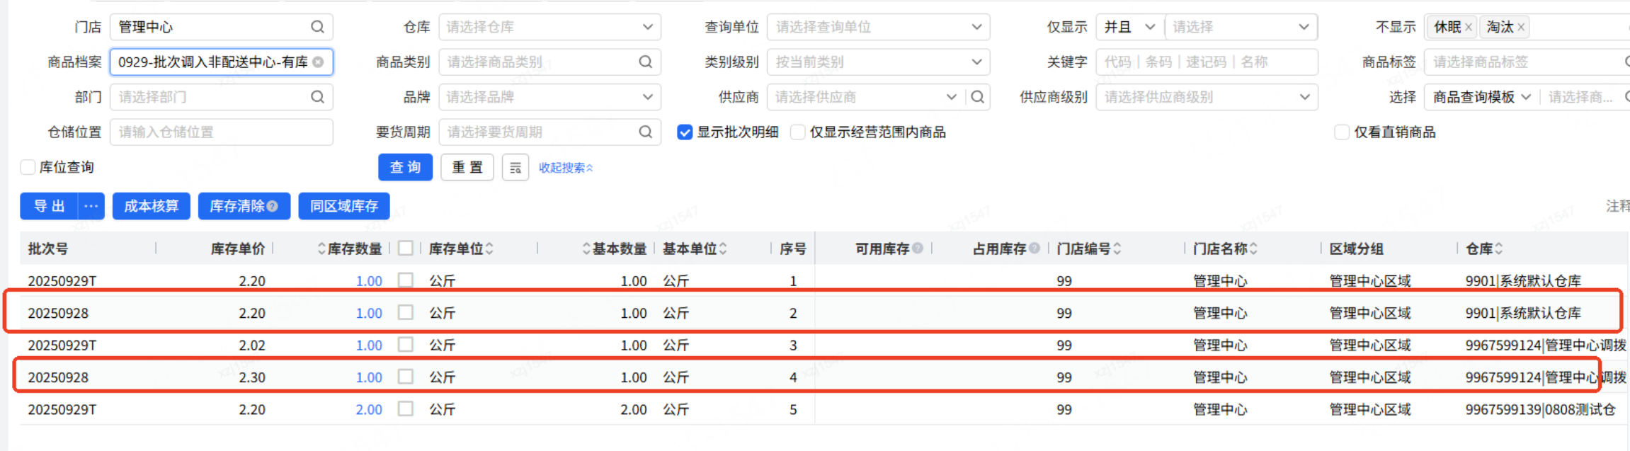This screenshot has height=451, width=1630.
Task: Click the magnifier icon next to 供应商
Action: tap(978, 97)
